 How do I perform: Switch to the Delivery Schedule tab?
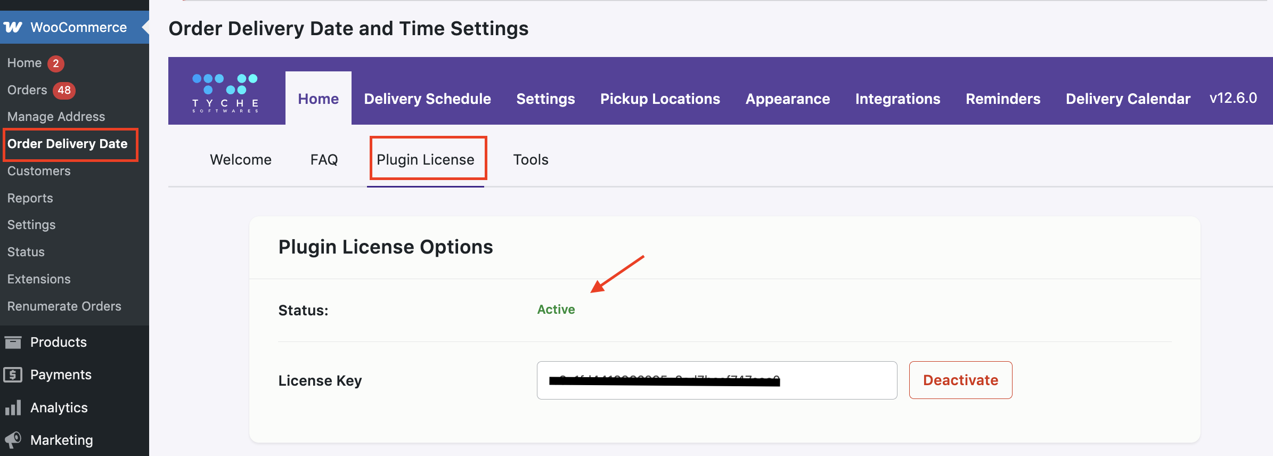point(428,99)
